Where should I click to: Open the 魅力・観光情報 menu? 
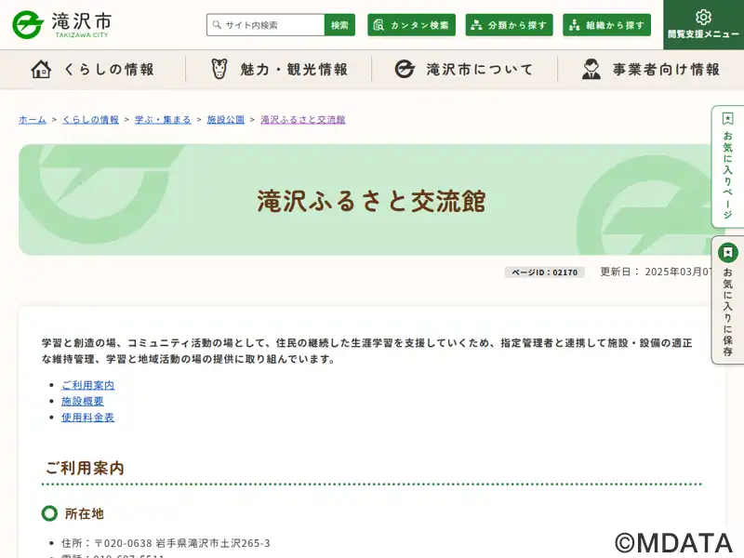click(x=279, y=69)
